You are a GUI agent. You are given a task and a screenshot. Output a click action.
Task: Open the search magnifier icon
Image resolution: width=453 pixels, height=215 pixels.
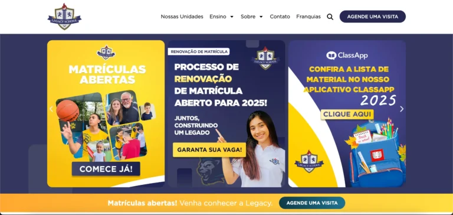coord(330,17)
